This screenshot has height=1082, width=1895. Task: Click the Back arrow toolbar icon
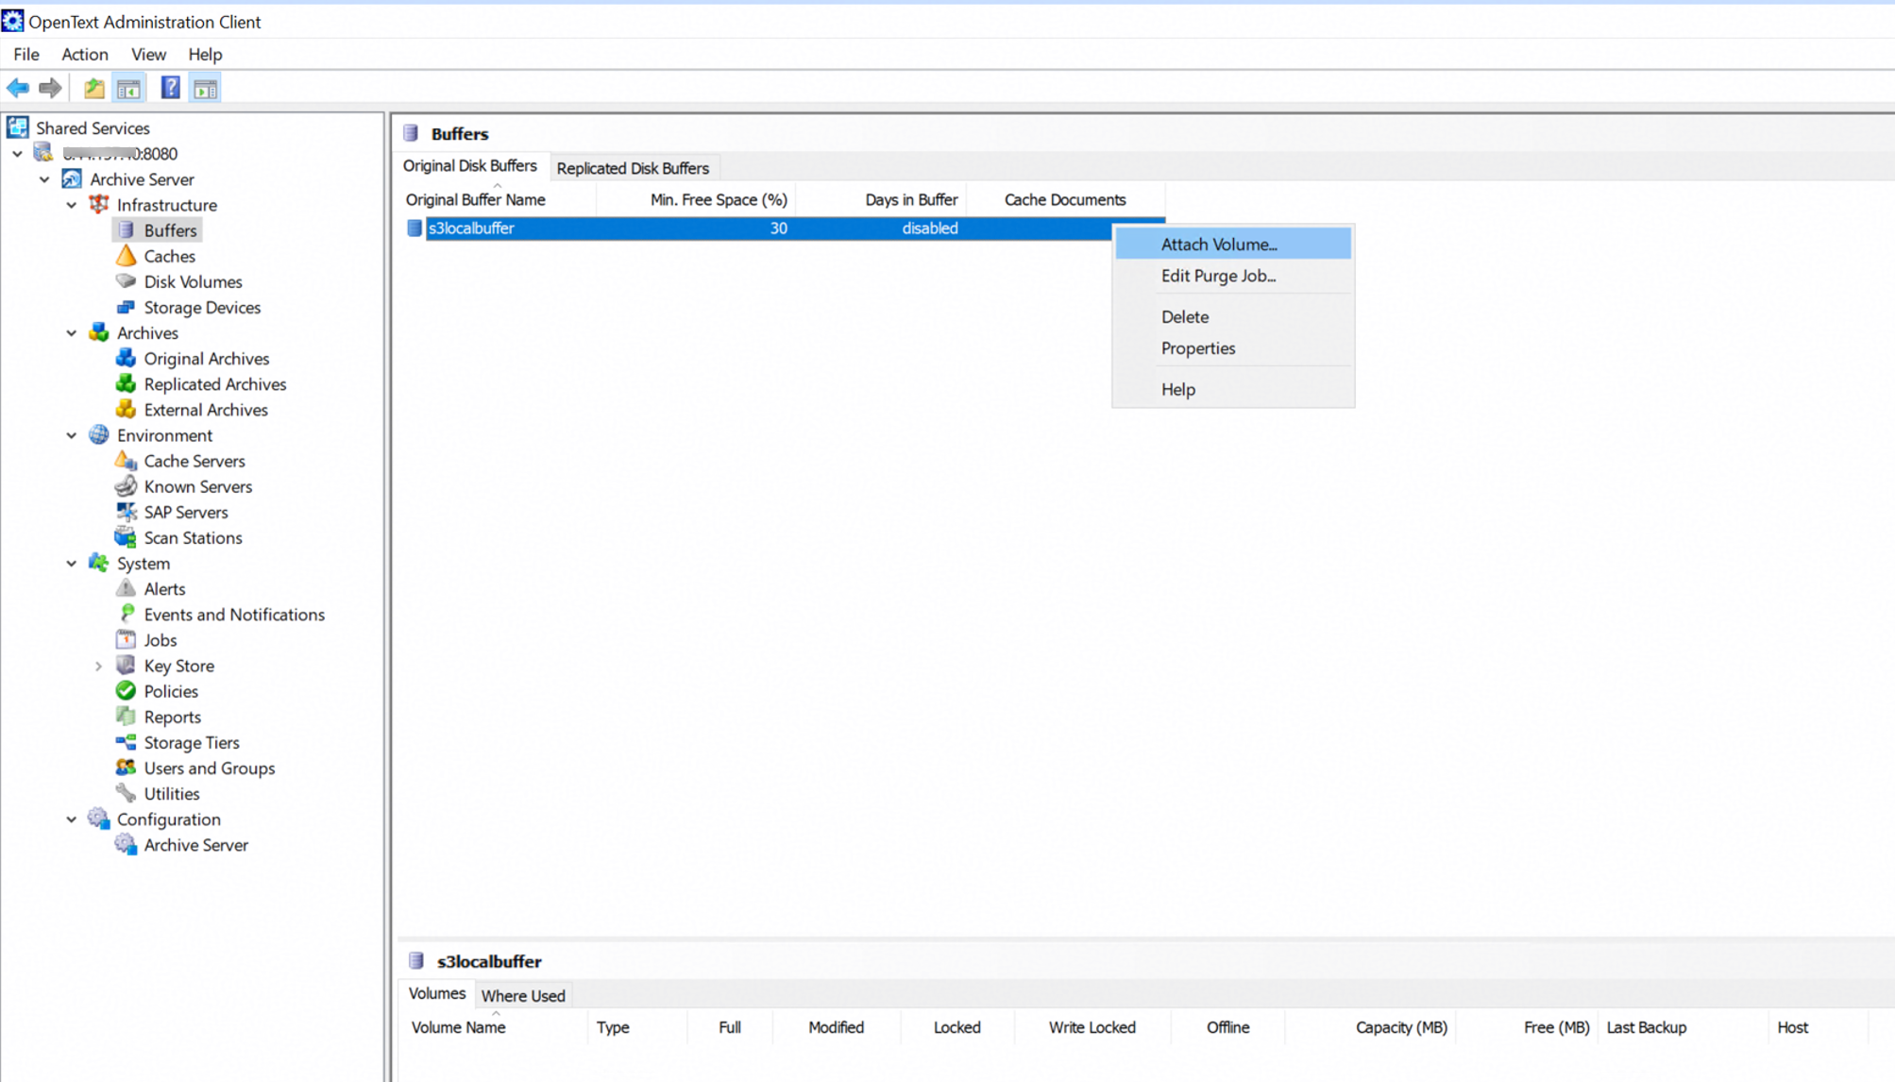coord(18,89)
